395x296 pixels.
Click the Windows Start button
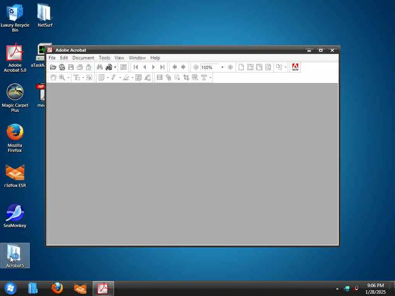(10, 288)
